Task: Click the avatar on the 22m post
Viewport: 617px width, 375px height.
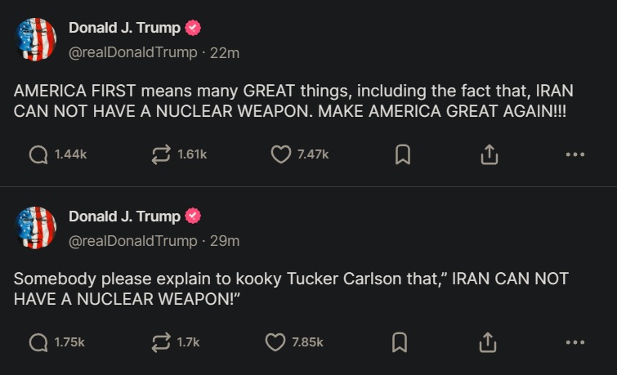Action: pyautogui.click(x=37, y=39)
